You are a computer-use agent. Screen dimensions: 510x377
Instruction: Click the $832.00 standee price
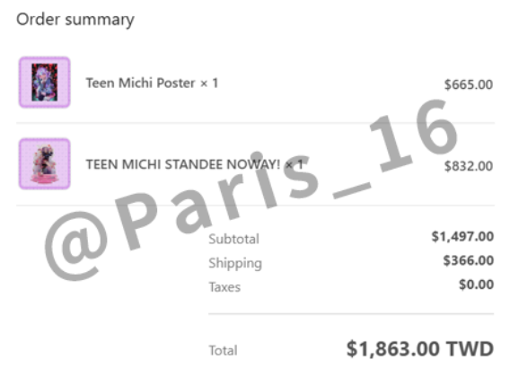pos(469,166)
